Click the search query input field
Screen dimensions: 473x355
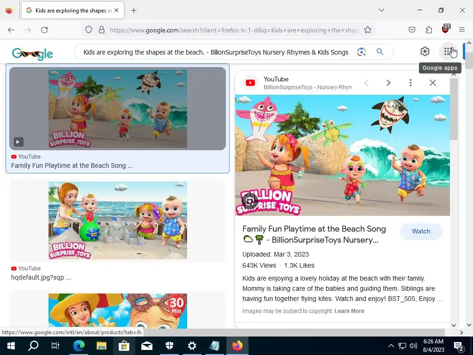pyautogui.click(x=216, y=52)
